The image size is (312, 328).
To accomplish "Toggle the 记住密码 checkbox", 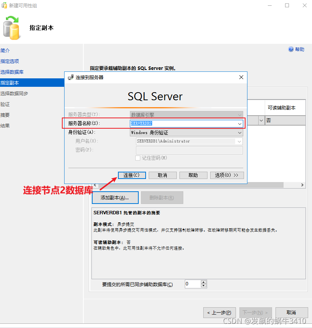I will coord(138,158).
